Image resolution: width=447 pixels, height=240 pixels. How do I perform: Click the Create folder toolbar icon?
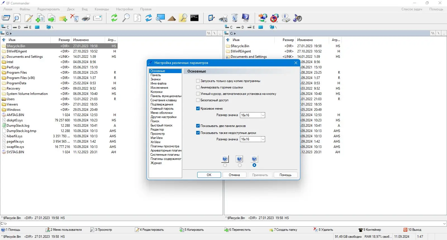coord(63,18)
